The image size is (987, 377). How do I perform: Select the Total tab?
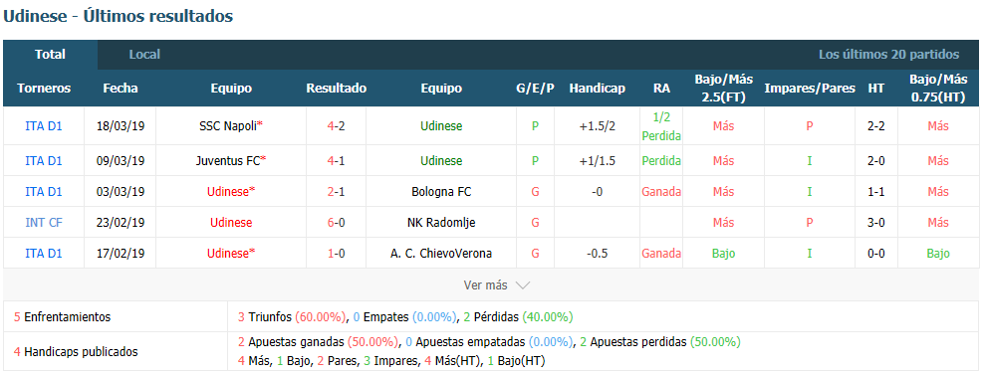click(x=51, y=55)
